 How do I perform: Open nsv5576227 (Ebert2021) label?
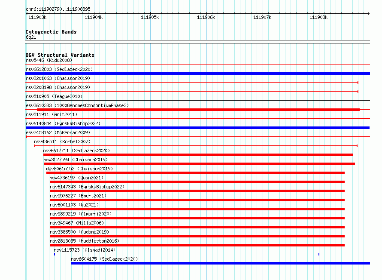coord(78,196)
